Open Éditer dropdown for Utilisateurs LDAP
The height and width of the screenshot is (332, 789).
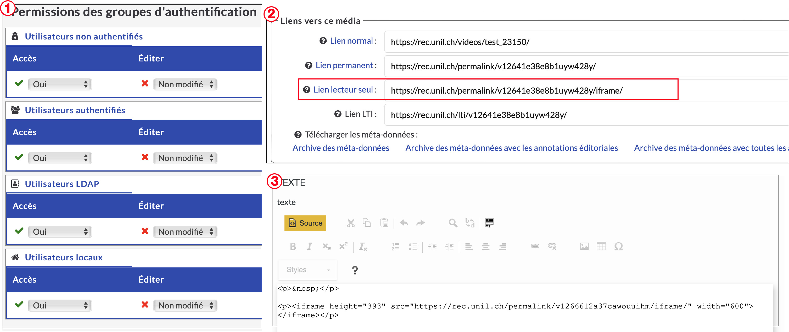pyautogui.click(x=185, y=232)
